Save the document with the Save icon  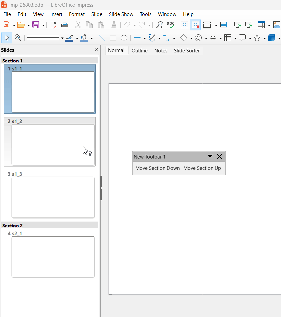(36, 25)
